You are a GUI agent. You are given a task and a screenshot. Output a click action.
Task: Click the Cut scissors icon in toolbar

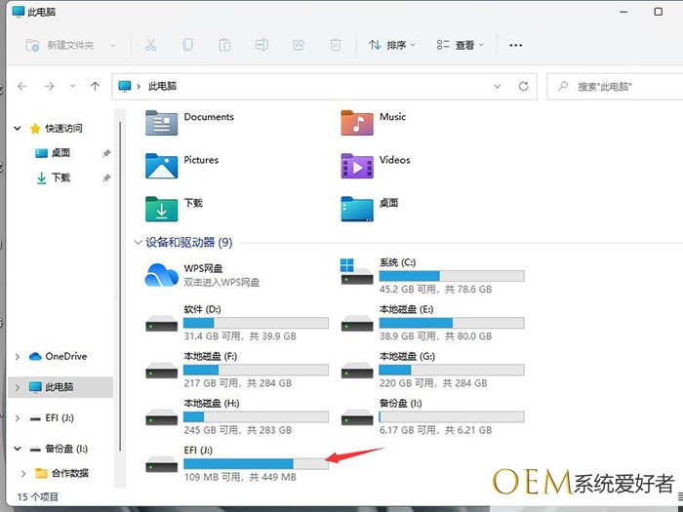pyautogui.click(x=150, y=45)
